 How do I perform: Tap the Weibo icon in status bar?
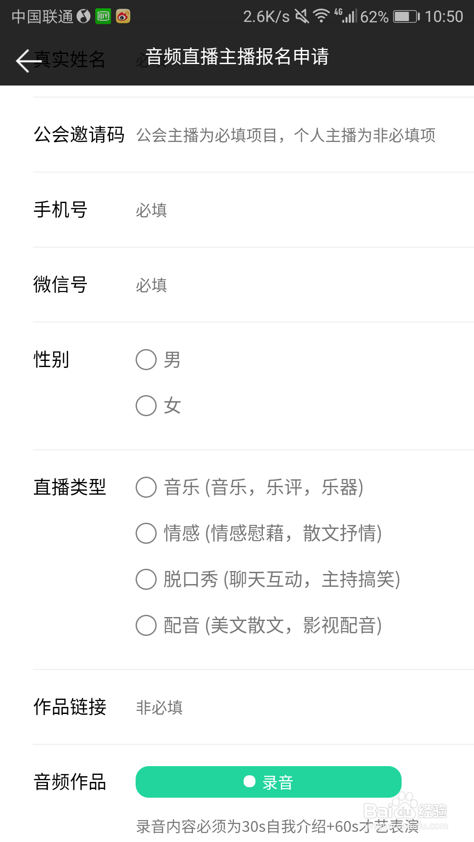coord(123,16)
